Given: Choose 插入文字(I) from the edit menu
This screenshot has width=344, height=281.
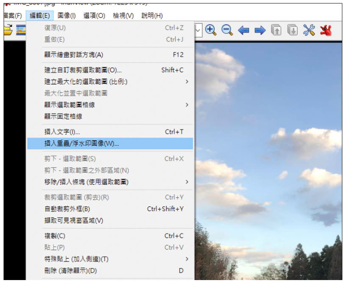Looking at the screenshot, I should coord(110,132).
